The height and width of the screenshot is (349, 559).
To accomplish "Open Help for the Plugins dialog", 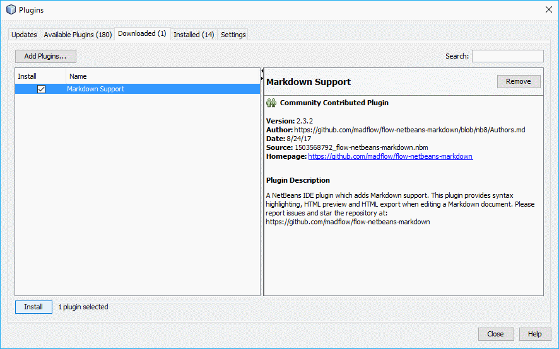I will pyautogui.click(x=535, y=334).
